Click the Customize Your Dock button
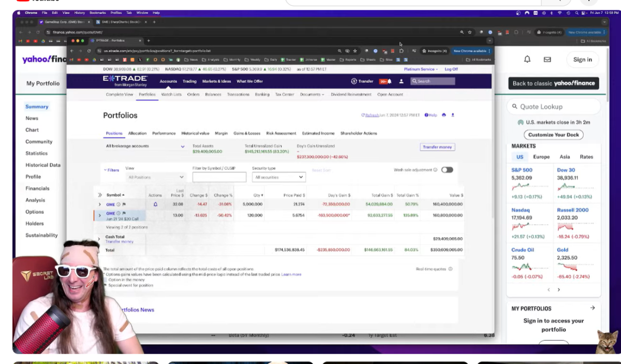The image size is (621, 364). tap(554, 135)
